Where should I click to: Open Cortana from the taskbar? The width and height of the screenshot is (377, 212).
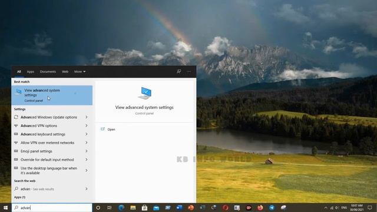point(98,208)
